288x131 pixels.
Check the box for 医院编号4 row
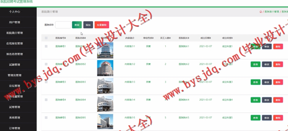click(46, 100)
